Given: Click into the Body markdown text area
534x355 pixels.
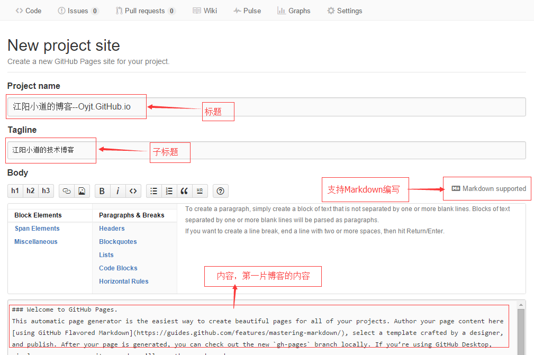Looking at the screenshot, I should tap(262, 327).
